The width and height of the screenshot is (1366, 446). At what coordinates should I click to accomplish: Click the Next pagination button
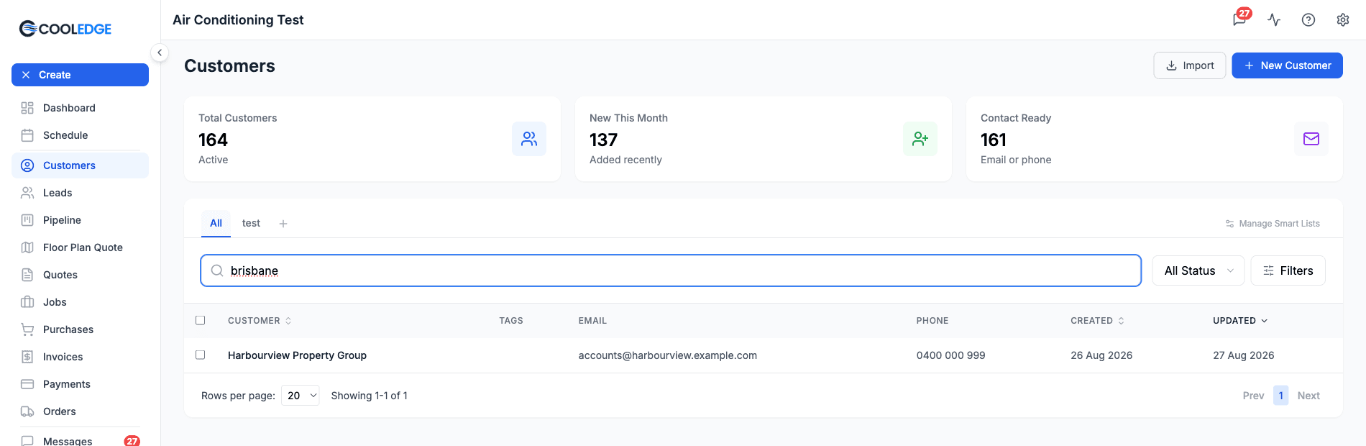pos(1308,396)
